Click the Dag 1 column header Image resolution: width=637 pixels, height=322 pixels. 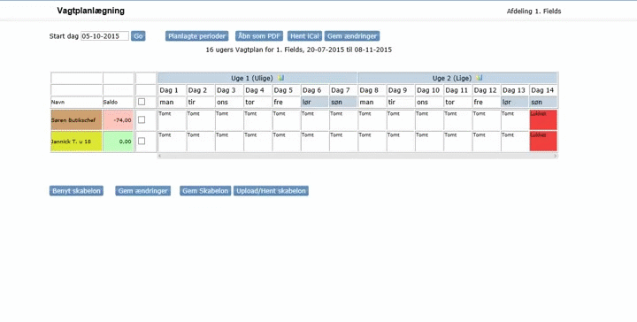tap(172, 90)
